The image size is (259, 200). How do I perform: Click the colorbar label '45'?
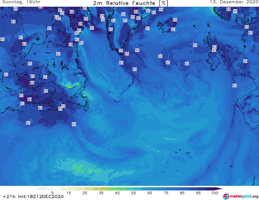click(117, 193)
